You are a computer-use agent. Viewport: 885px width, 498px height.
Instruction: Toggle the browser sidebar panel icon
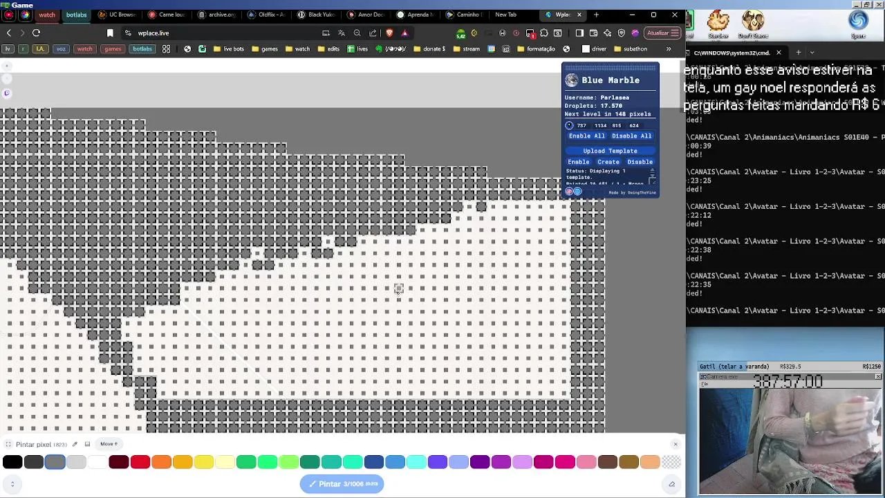pos(579,33)
